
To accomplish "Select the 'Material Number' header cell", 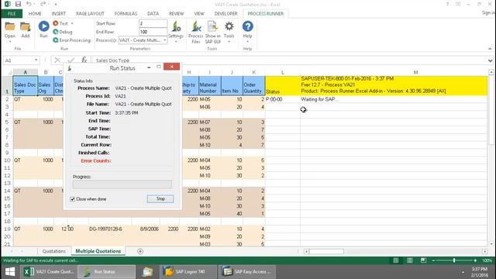I will (209, 86).
